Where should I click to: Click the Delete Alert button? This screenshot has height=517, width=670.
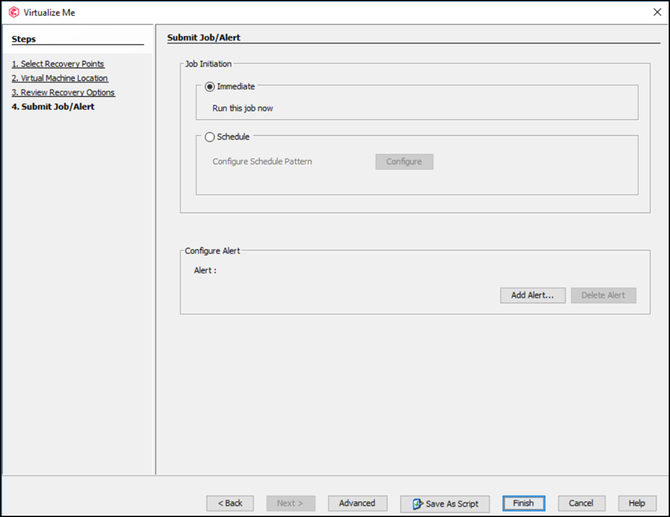coord(603,295)
